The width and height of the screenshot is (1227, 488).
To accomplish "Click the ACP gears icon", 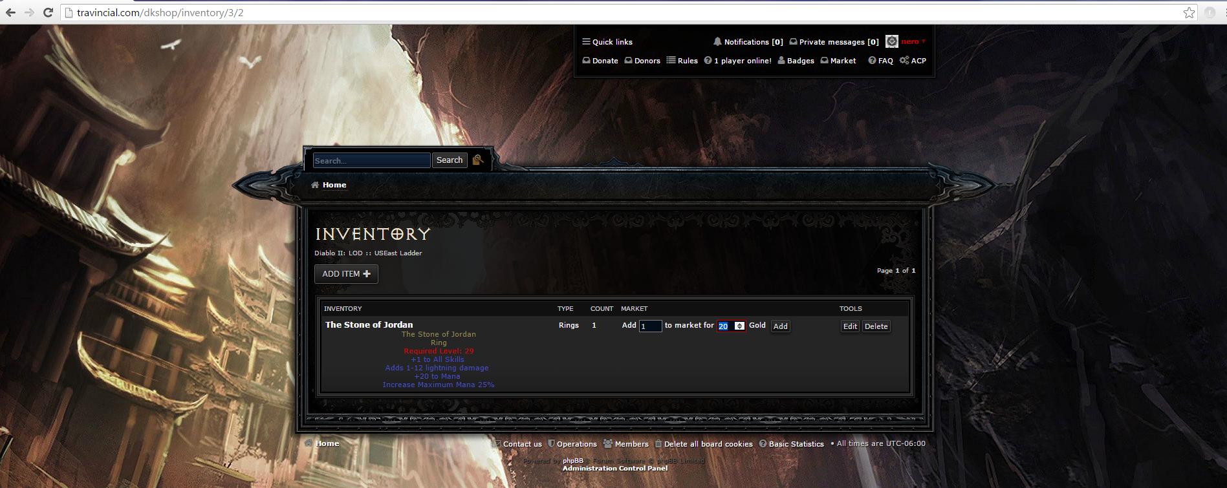I will tap(904, 60).
